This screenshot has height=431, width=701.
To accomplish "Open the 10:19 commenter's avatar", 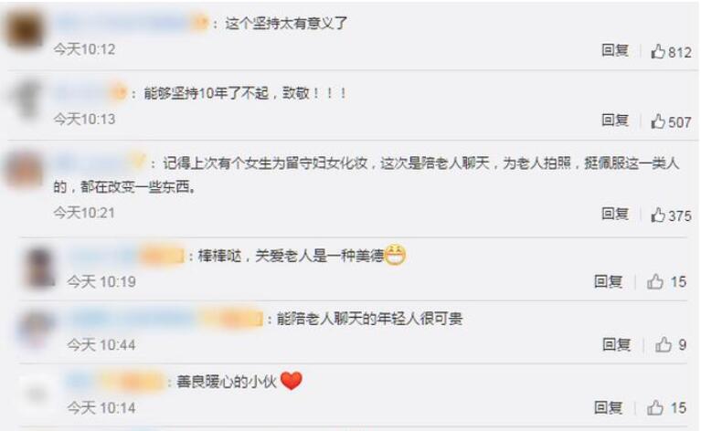I will coord(39,268).
